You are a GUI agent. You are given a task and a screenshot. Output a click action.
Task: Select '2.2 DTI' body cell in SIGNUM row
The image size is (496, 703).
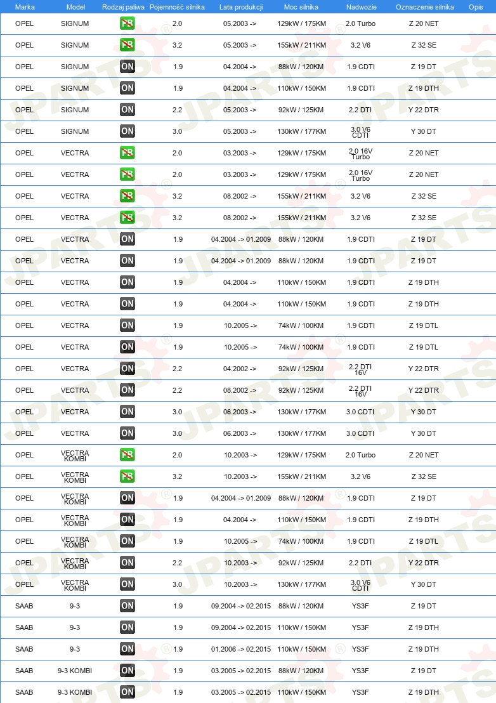point(360,109)
